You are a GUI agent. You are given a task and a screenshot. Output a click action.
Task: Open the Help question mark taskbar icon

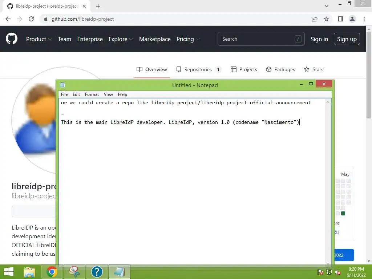click(x=97, y=272)
